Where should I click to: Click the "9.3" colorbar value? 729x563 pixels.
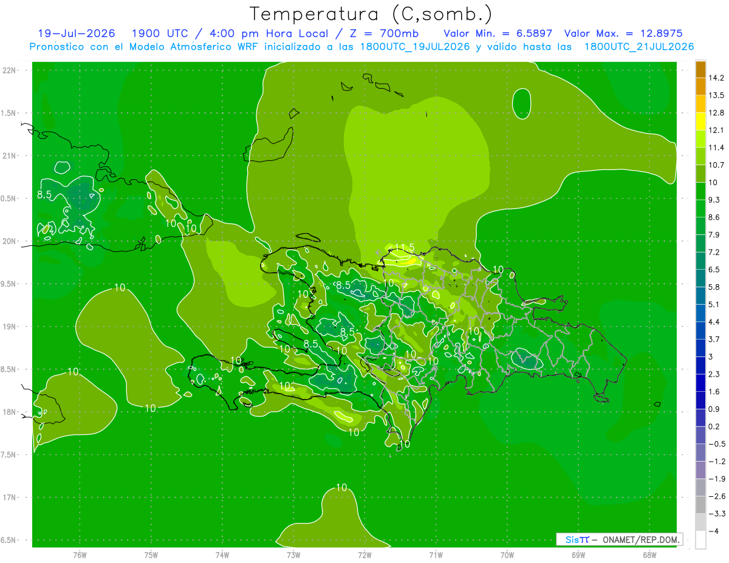[x=714, y=199]
